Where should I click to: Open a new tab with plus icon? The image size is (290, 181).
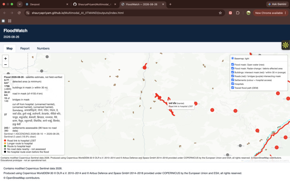click(170, 4)
